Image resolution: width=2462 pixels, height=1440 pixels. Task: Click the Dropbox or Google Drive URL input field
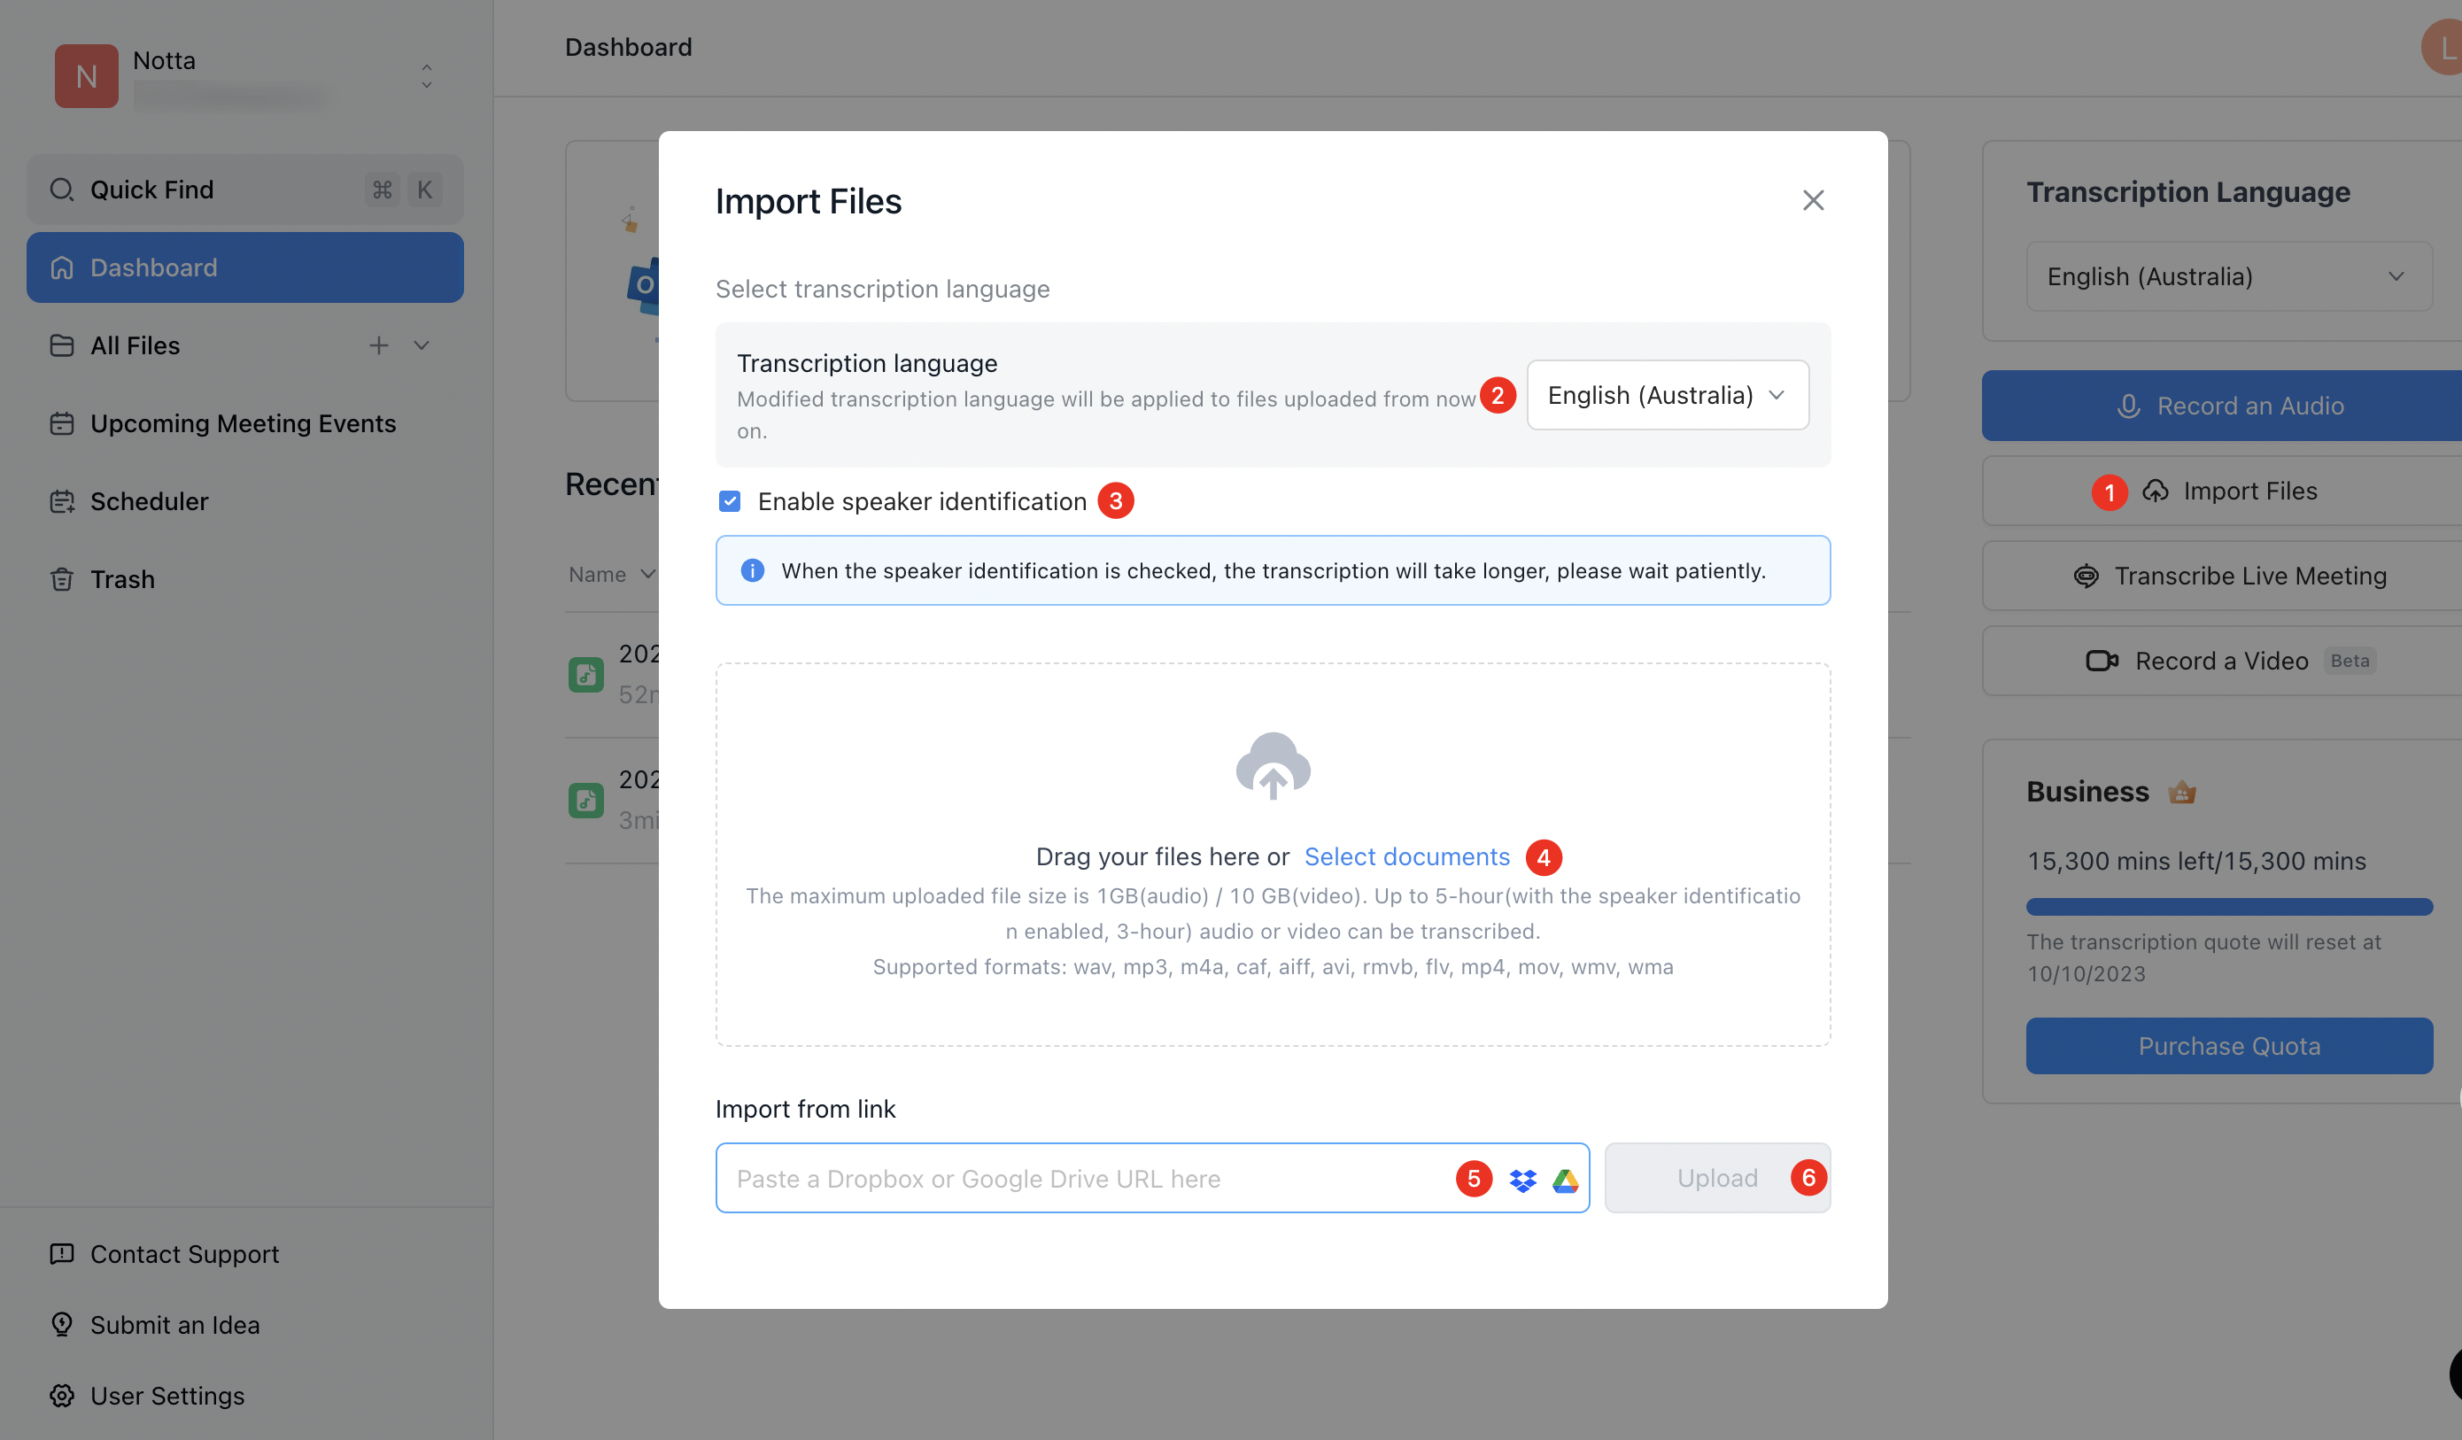pyautogui.click(x=1074, y=1178)
